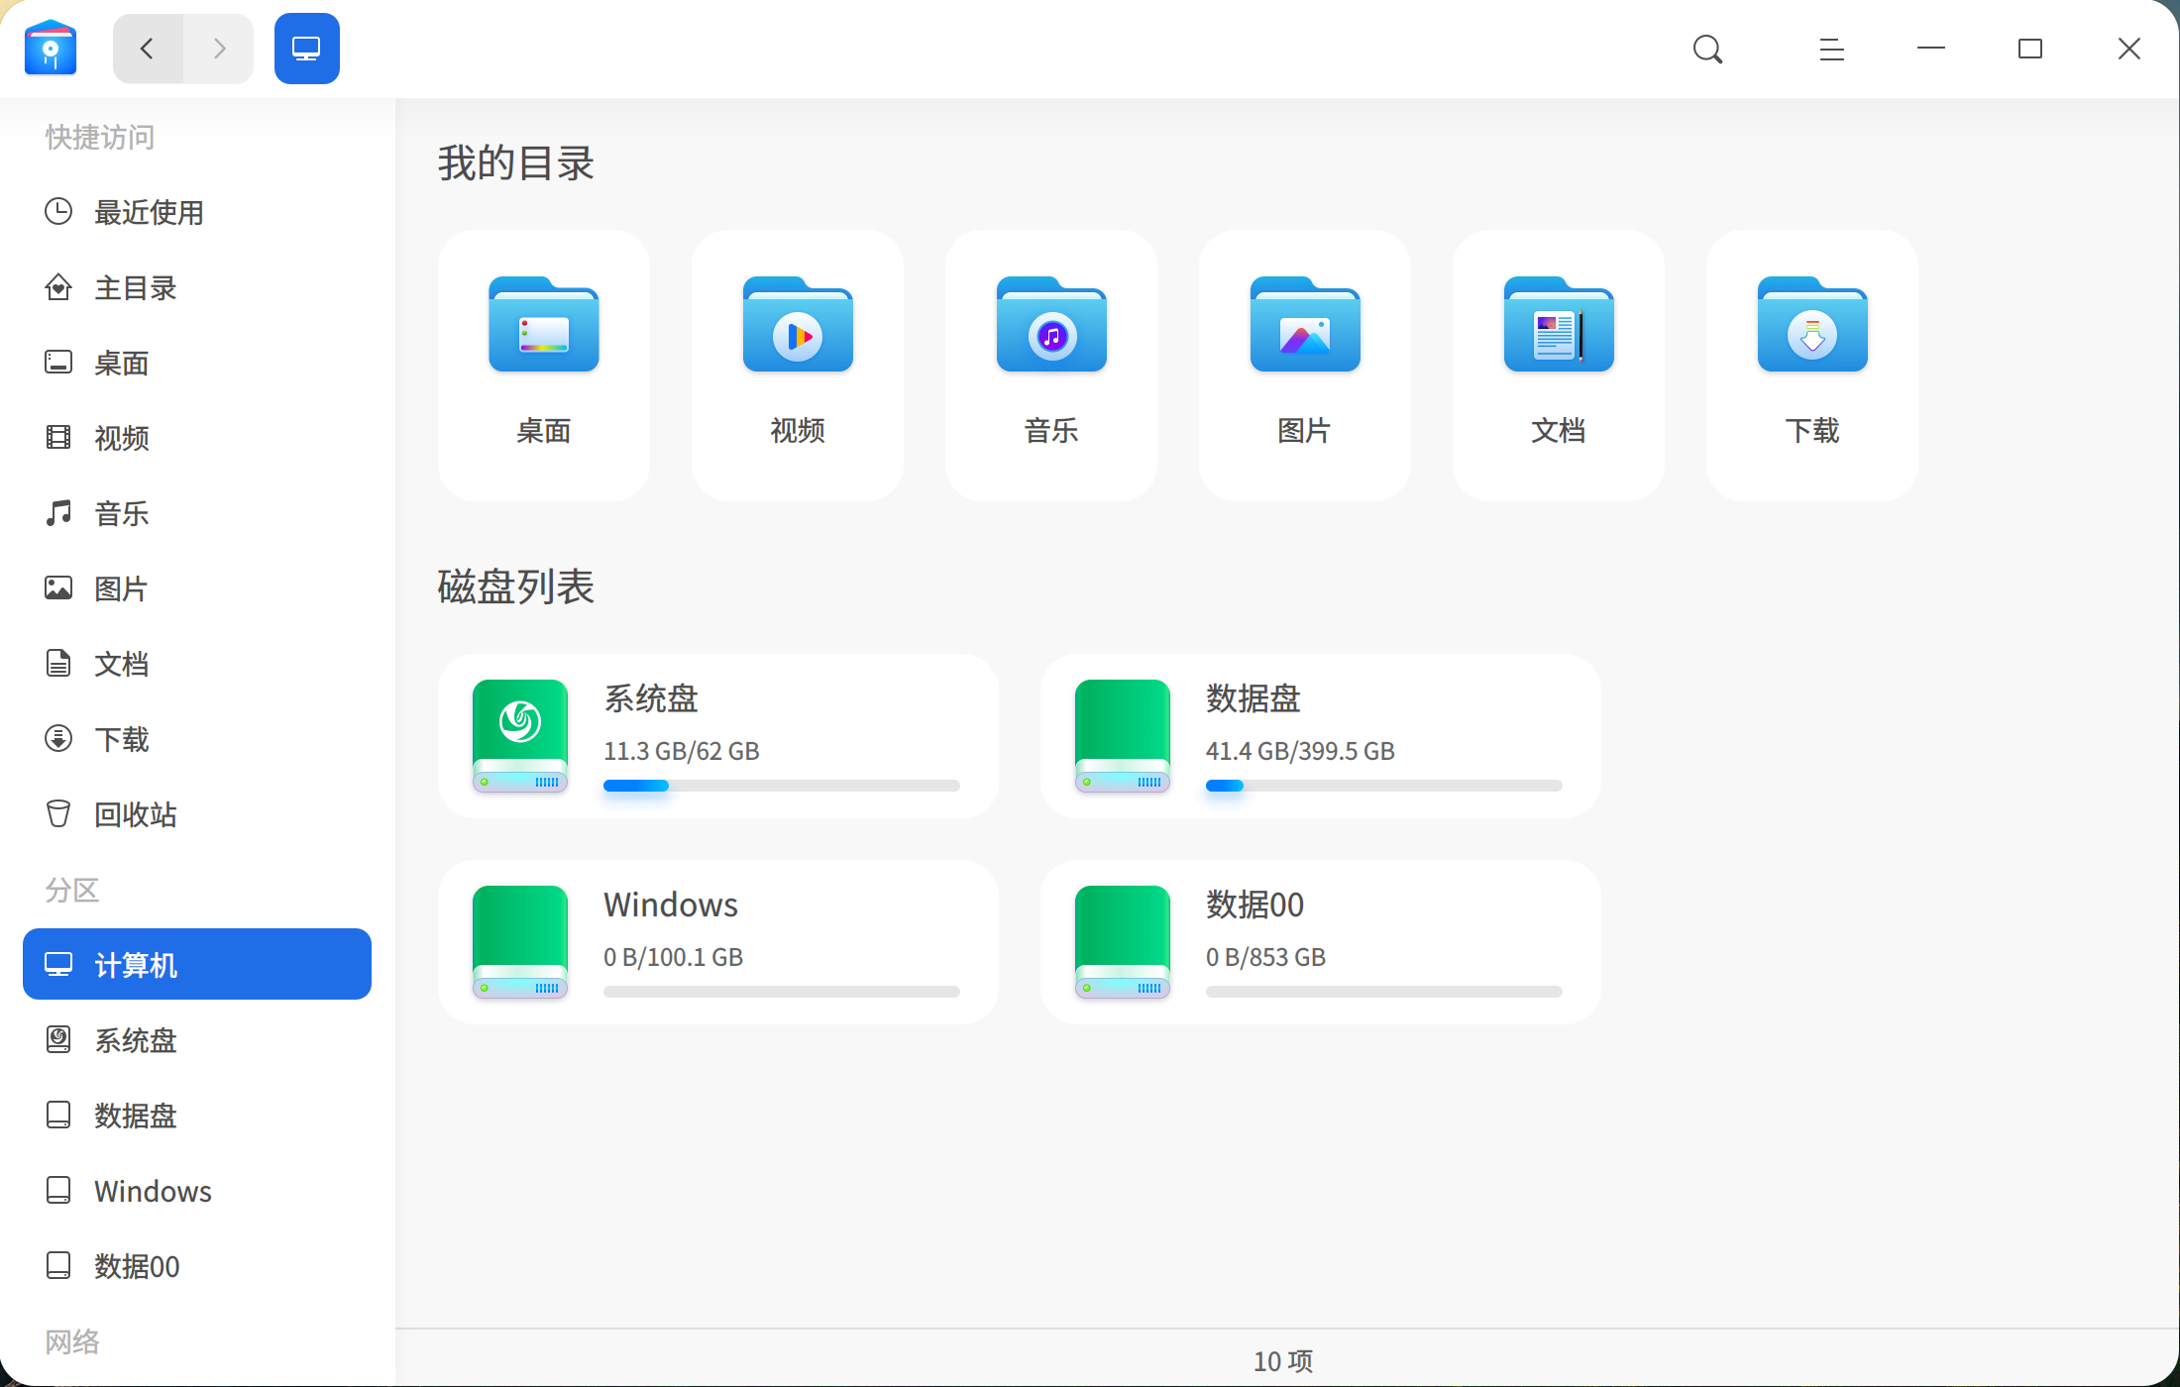Click the 下载 folder icon in 我的目录
Screen dimensions: 2180x1387
(1812, 324)
